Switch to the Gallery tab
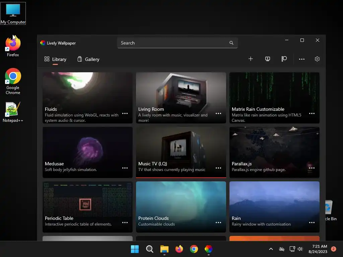 click(88, 59)
